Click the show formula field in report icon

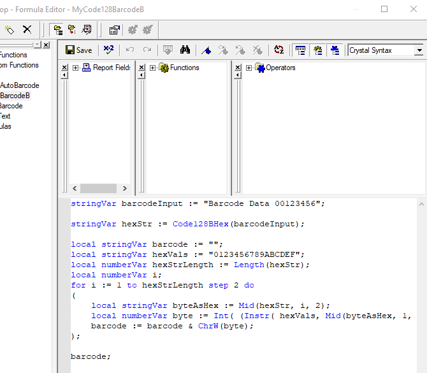[87, 29]
